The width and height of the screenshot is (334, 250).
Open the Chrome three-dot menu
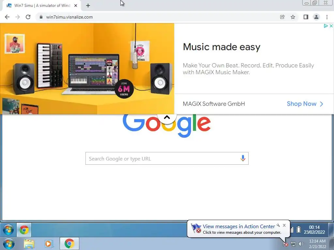point(327,17)
